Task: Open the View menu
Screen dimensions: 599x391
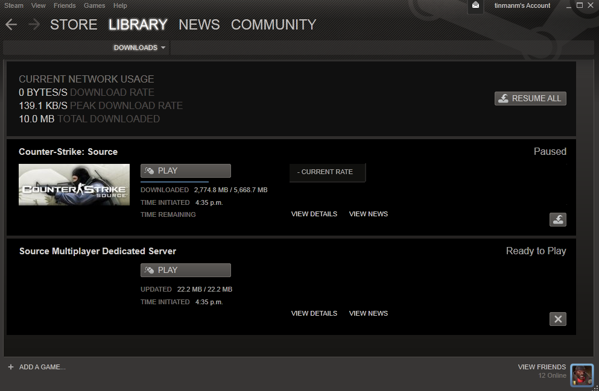Action: [x=38, y=5]
